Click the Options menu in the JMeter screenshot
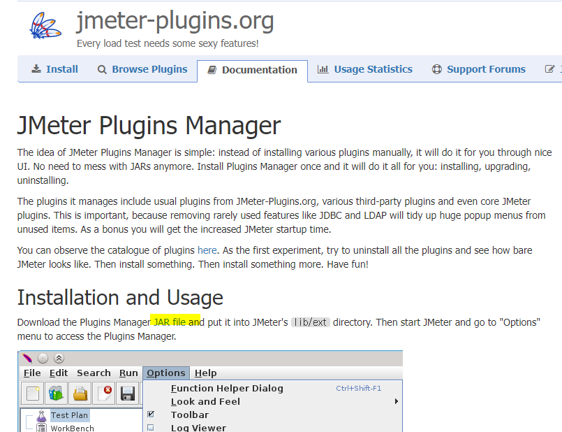 166,373
